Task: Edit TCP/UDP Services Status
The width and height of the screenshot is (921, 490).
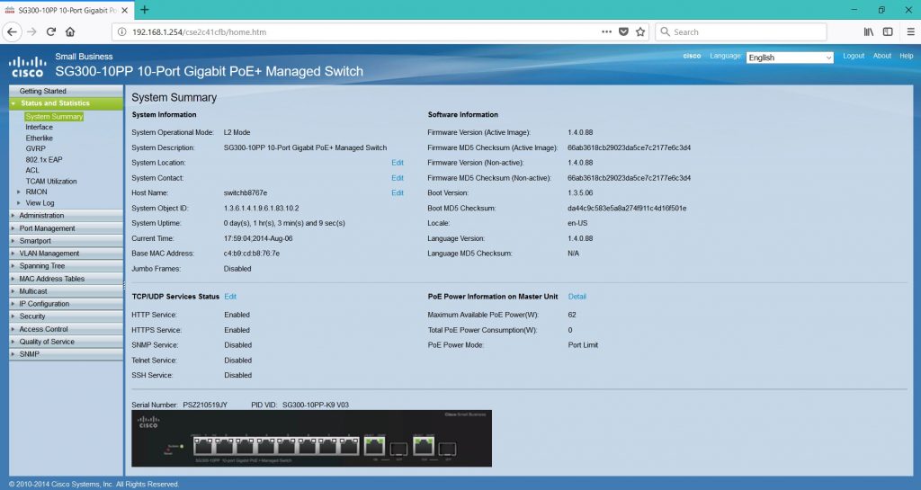Action: click(230, 297)
